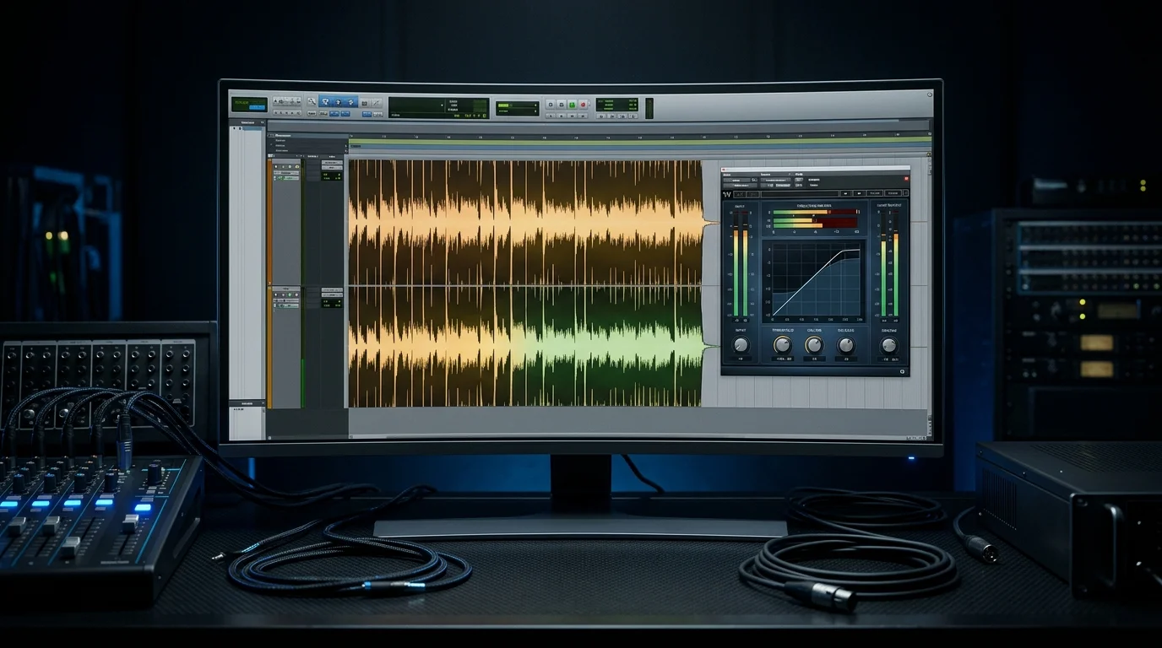Click the upper orange waveform clip

coord(525,223)
